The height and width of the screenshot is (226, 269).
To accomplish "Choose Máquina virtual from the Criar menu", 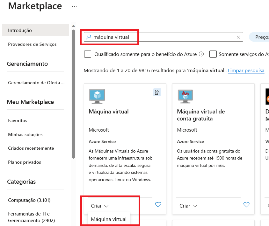I will 108,219.
